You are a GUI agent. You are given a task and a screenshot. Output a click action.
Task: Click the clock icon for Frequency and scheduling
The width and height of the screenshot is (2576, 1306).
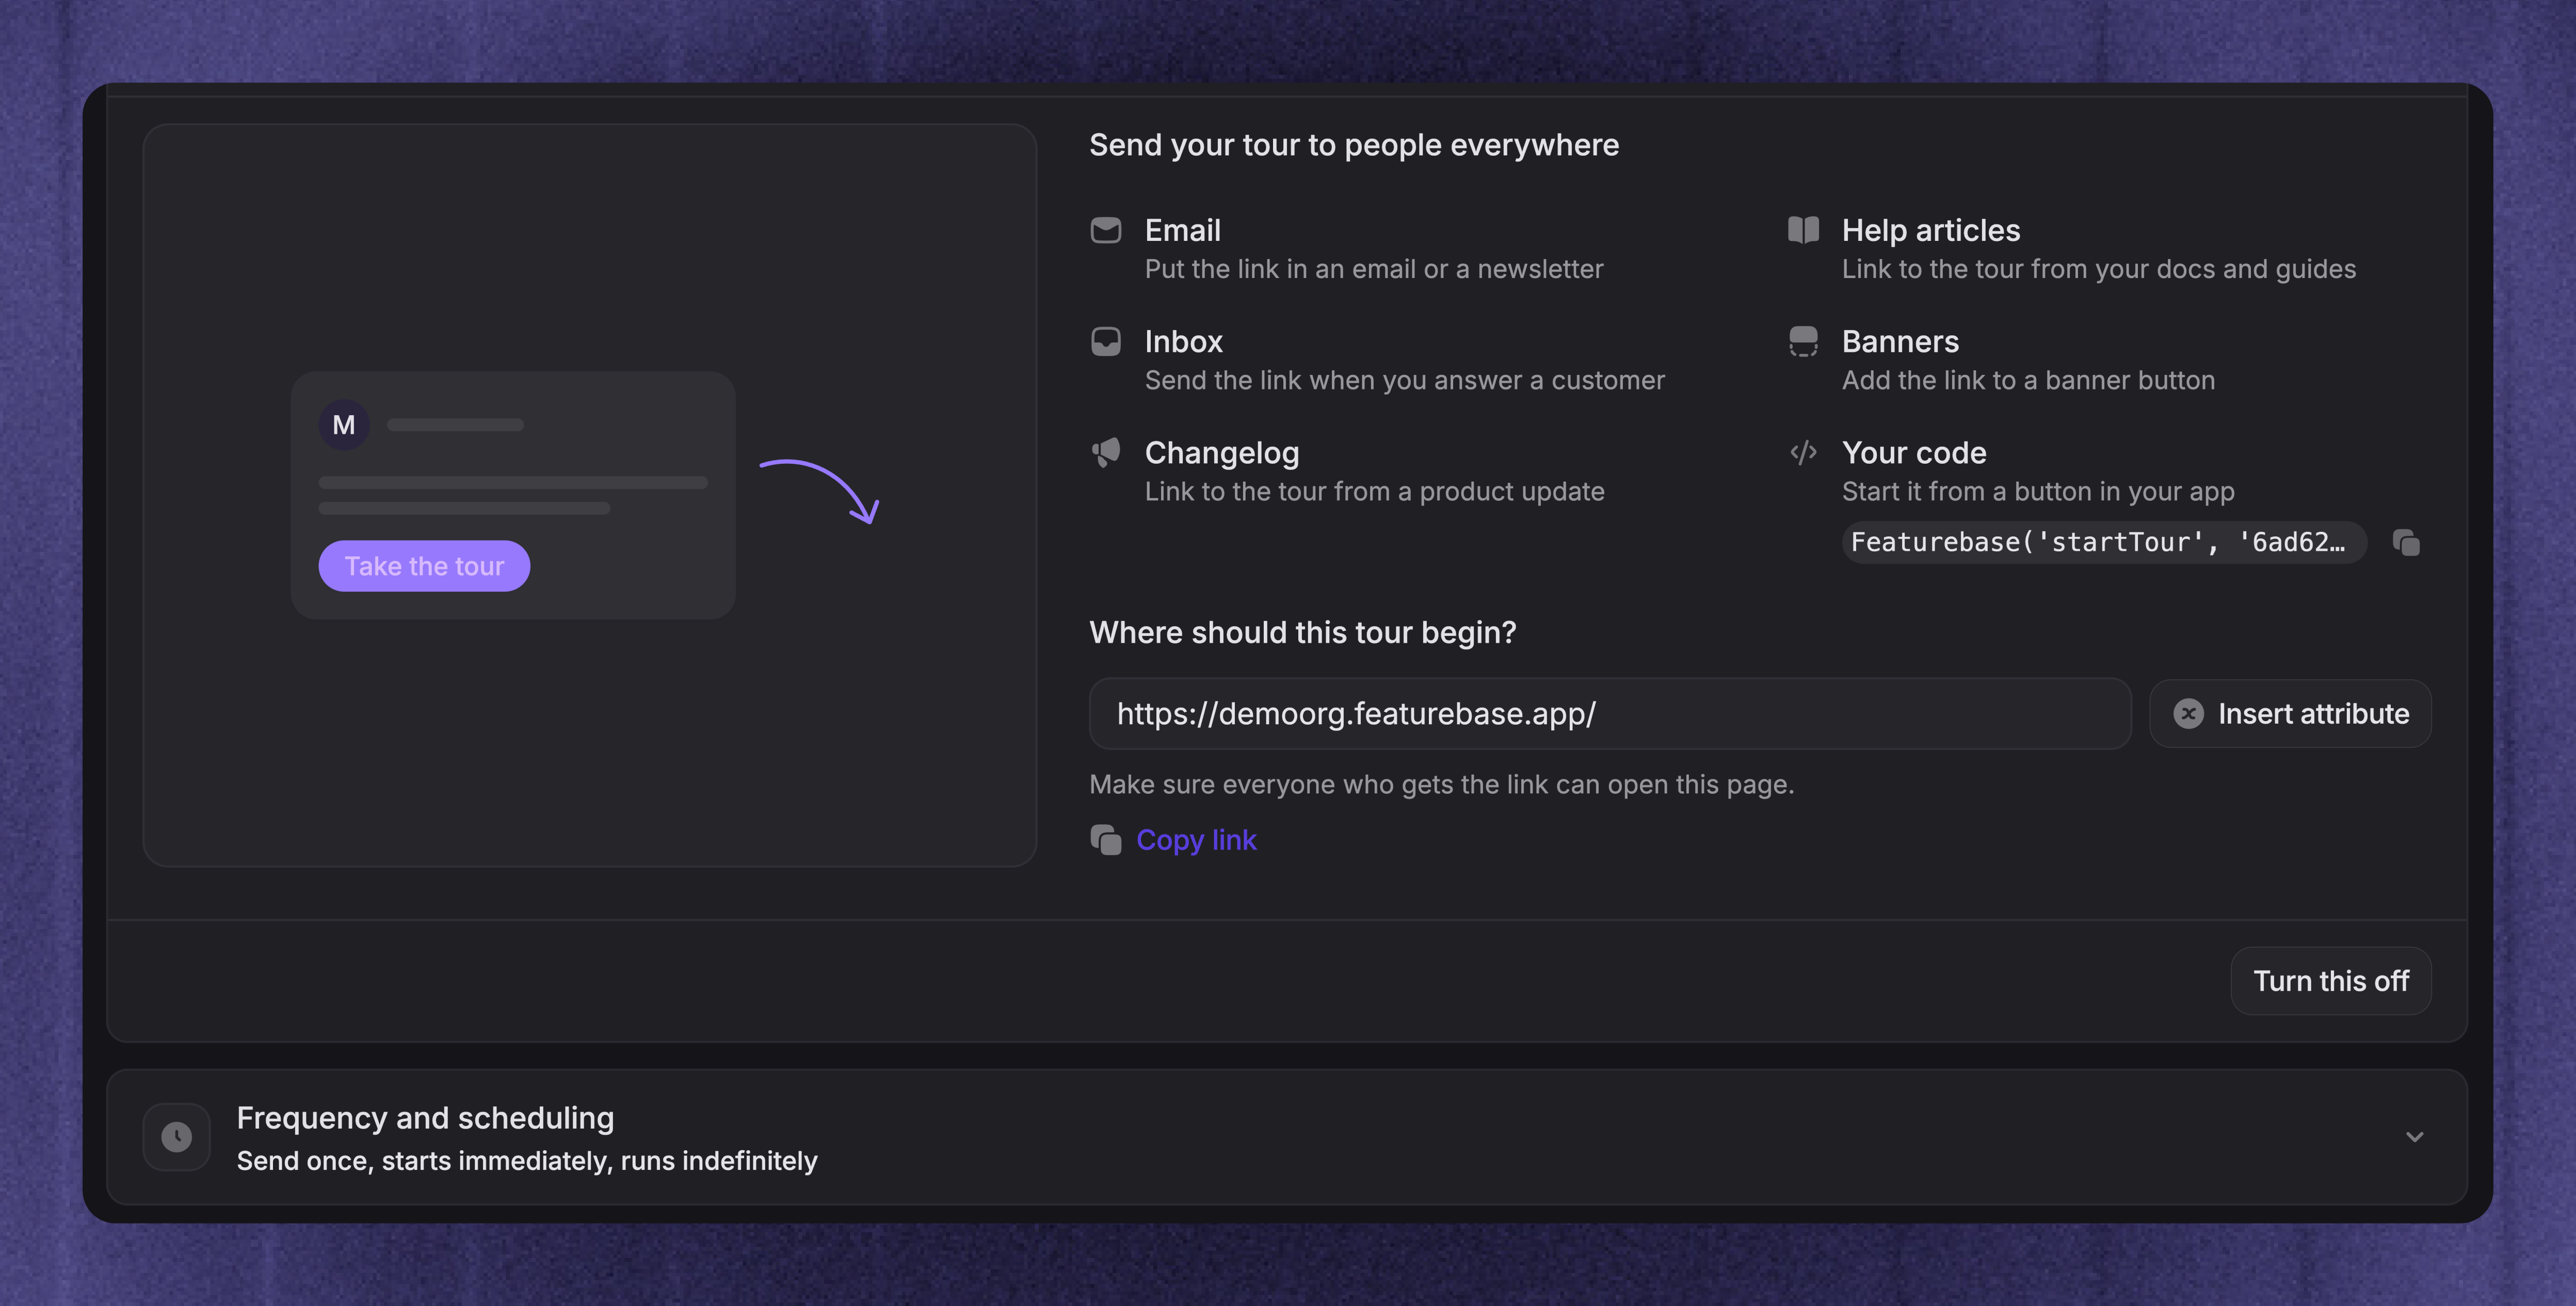[x=177, y=1137]
